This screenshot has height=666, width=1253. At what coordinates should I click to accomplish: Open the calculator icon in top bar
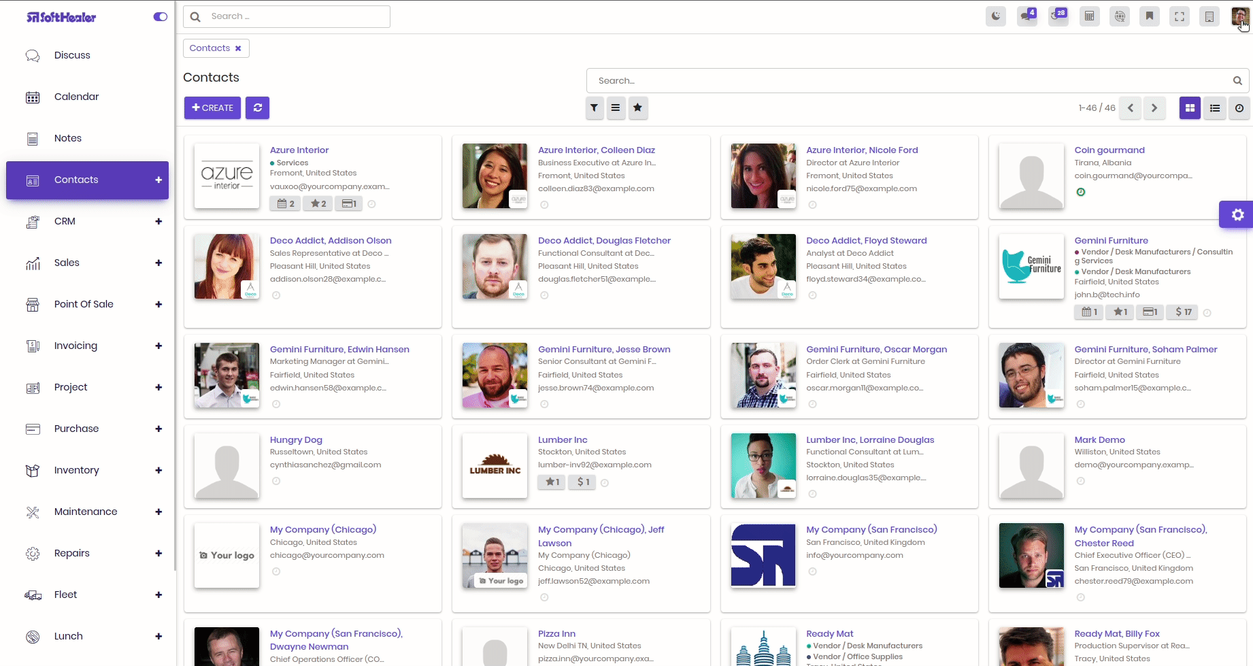coord(1089,16)
